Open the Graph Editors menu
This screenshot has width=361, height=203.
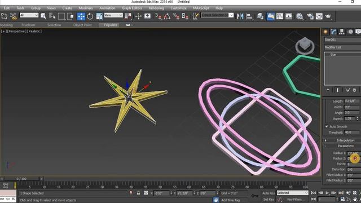click(132, 8)
